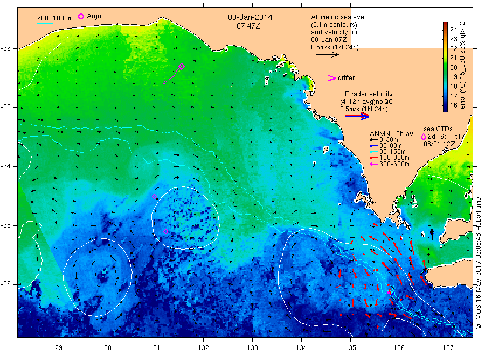Image resolution: width=485 pixels, height=355 pixels.
Task: Click the black altimetric velocity scale arrow
Action: pos(327,55)
